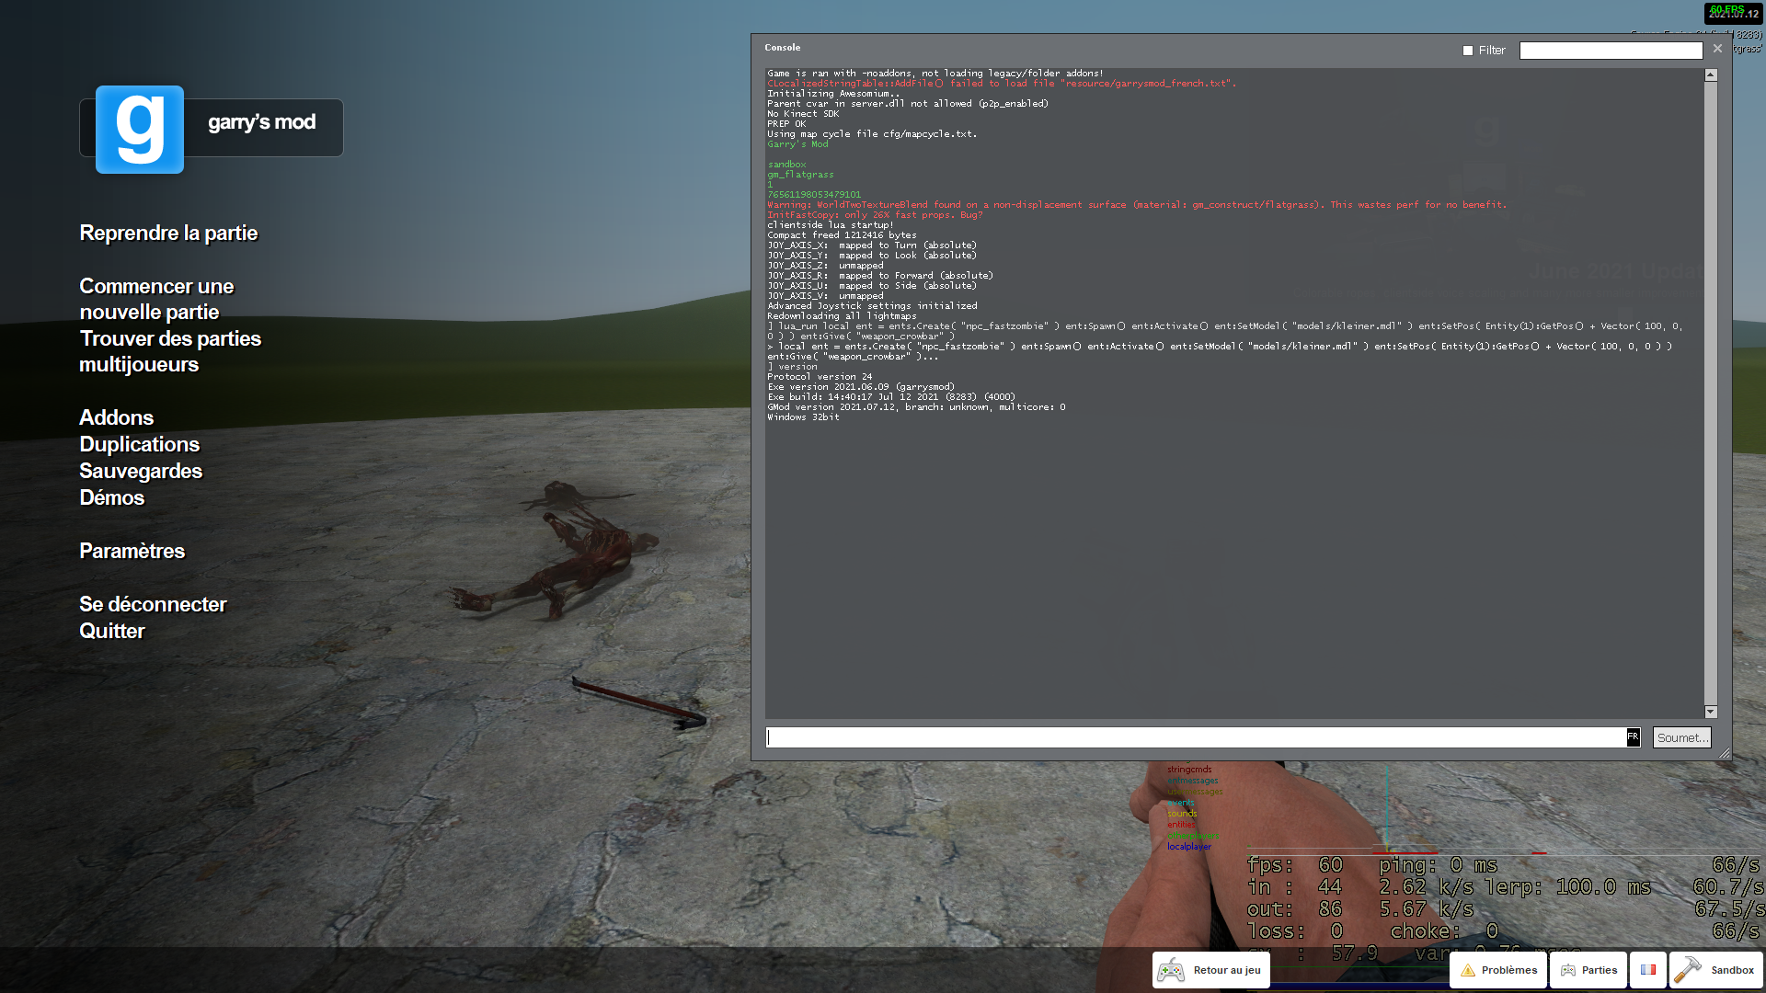The width and height of the screenshot is (1766, 993).
Task: Open Paramètres settings
Action: [132, 552]
